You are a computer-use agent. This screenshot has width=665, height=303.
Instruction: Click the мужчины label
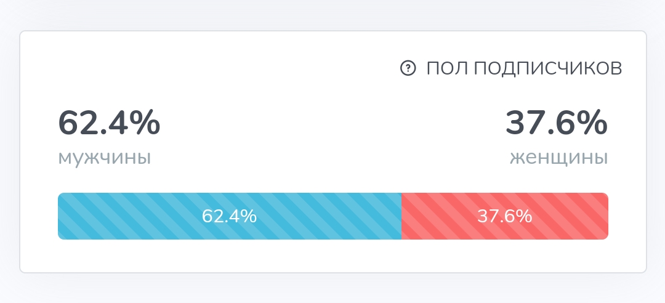point(104,158)
